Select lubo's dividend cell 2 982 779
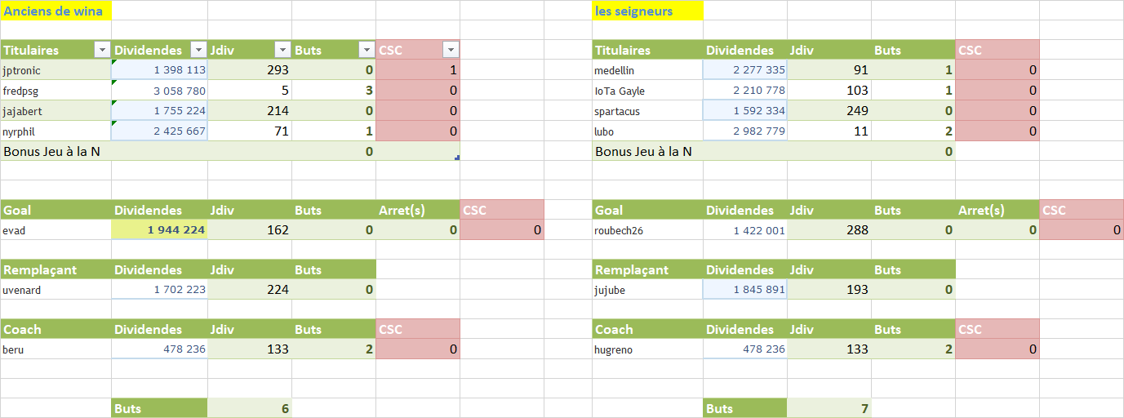The width and height of the screenshot is (1124, 418). pyautogui.click(x=745, y=131)
